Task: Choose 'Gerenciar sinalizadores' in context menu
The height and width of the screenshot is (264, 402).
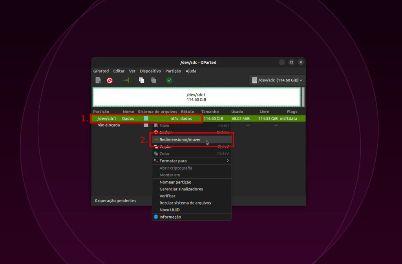Action: [x=192, y=189]
